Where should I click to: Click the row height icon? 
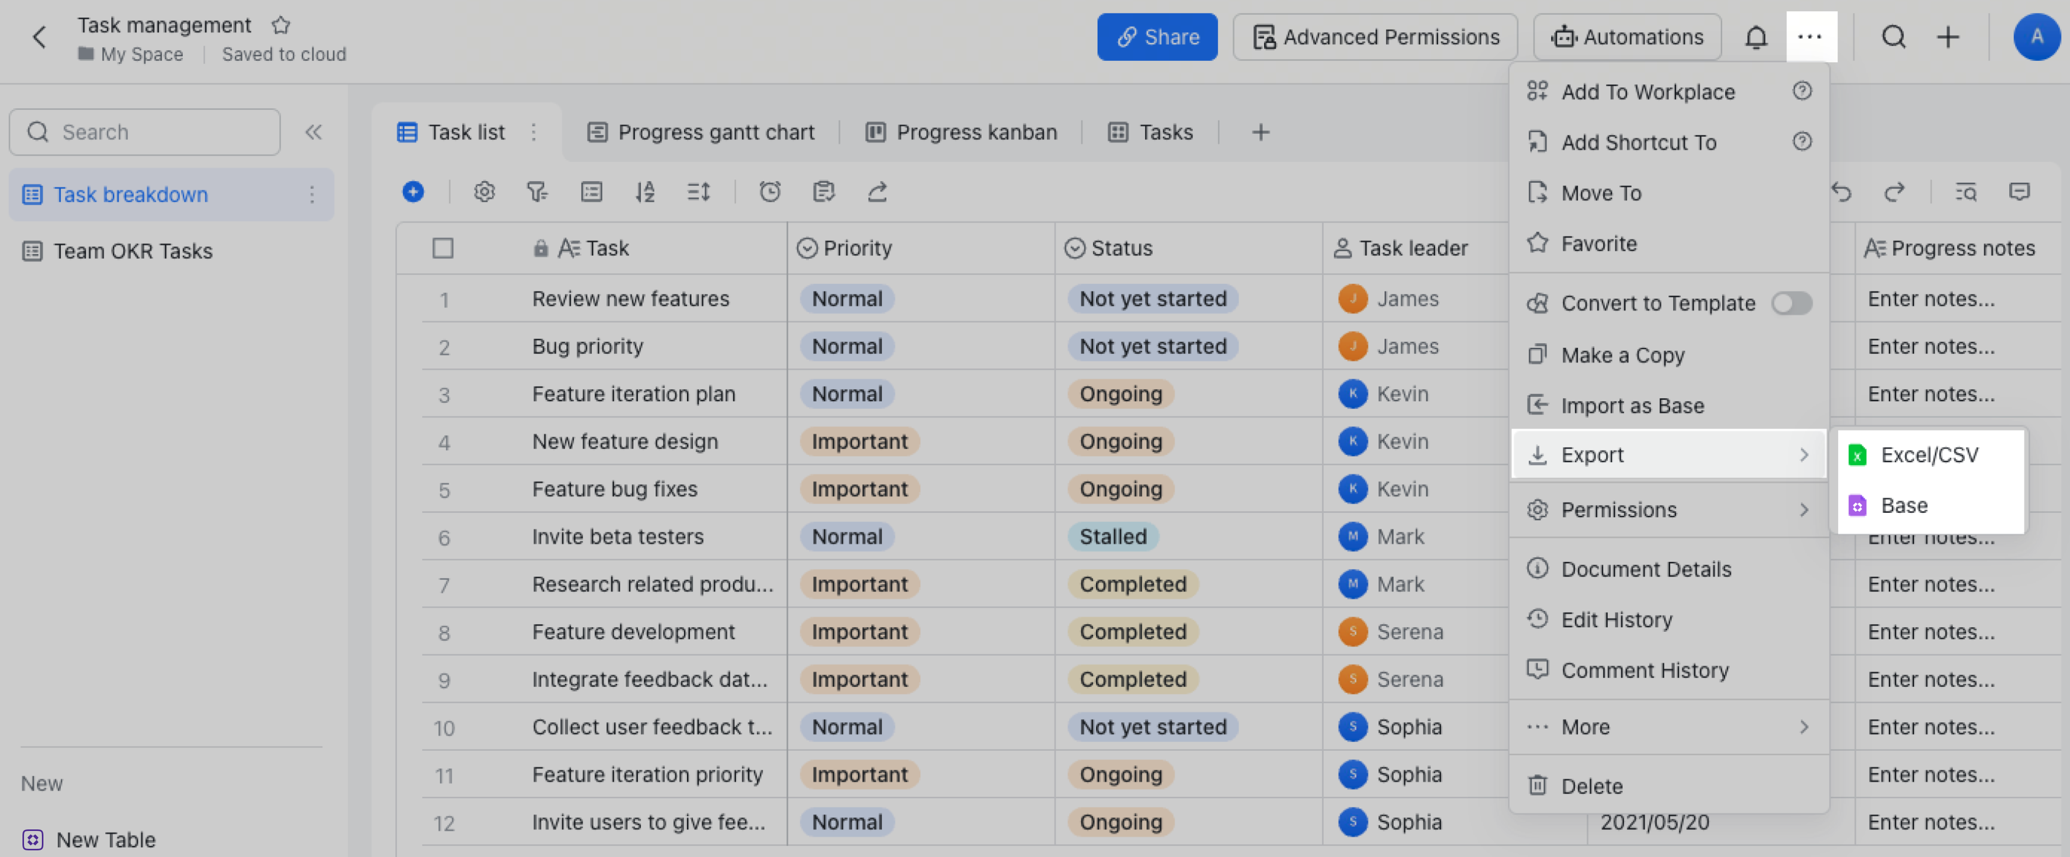[698, 191]
